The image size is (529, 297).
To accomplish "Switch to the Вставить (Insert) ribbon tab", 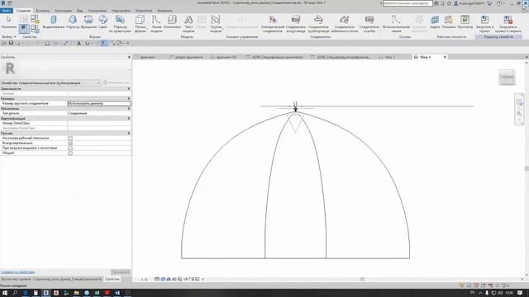I will [42, 11].
